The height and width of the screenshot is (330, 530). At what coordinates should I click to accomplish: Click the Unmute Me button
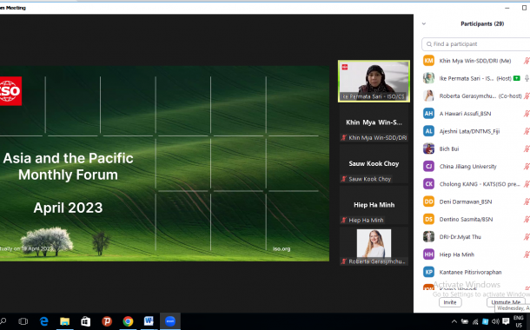tap(506, 302)
